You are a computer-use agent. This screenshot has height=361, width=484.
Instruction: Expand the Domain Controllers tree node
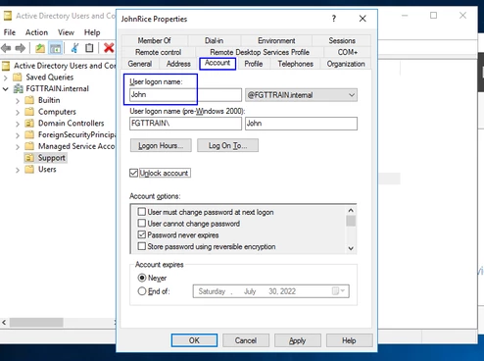pos(18,124)
